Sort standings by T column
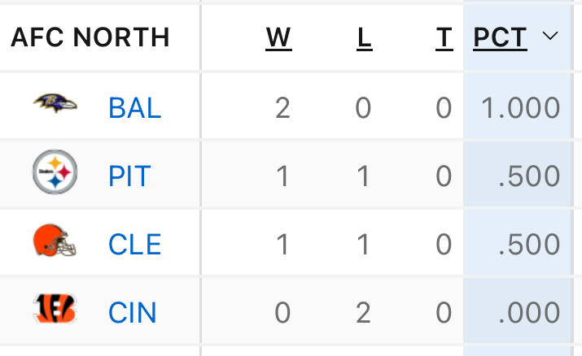582x356 pixels. tap(444, 37)
